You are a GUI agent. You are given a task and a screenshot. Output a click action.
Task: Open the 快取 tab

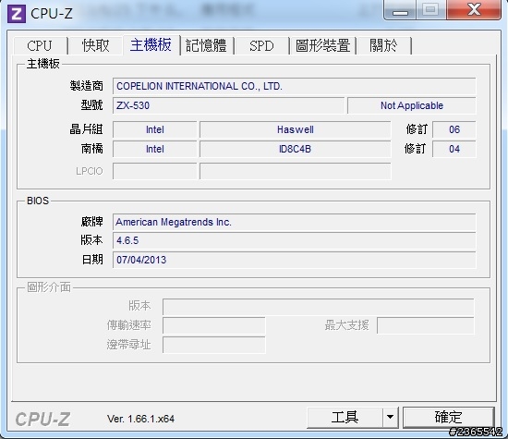95,45
